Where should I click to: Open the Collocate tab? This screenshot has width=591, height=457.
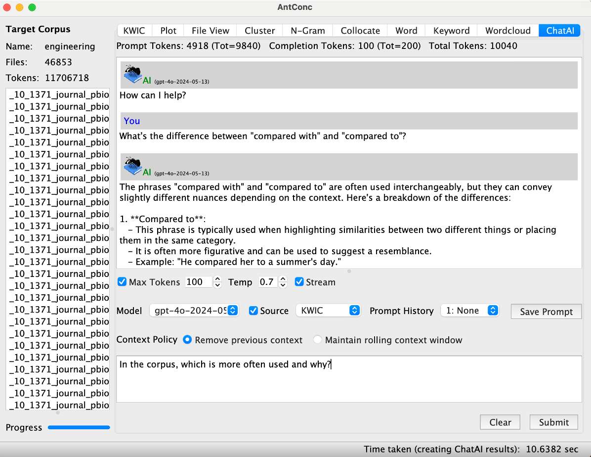click(x=360, y=31)
